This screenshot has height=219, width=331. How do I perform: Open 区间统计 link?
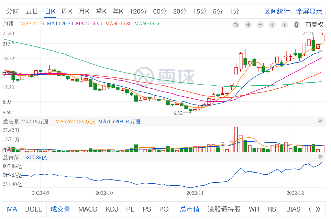pyautogui.click(x=277, y=11)
